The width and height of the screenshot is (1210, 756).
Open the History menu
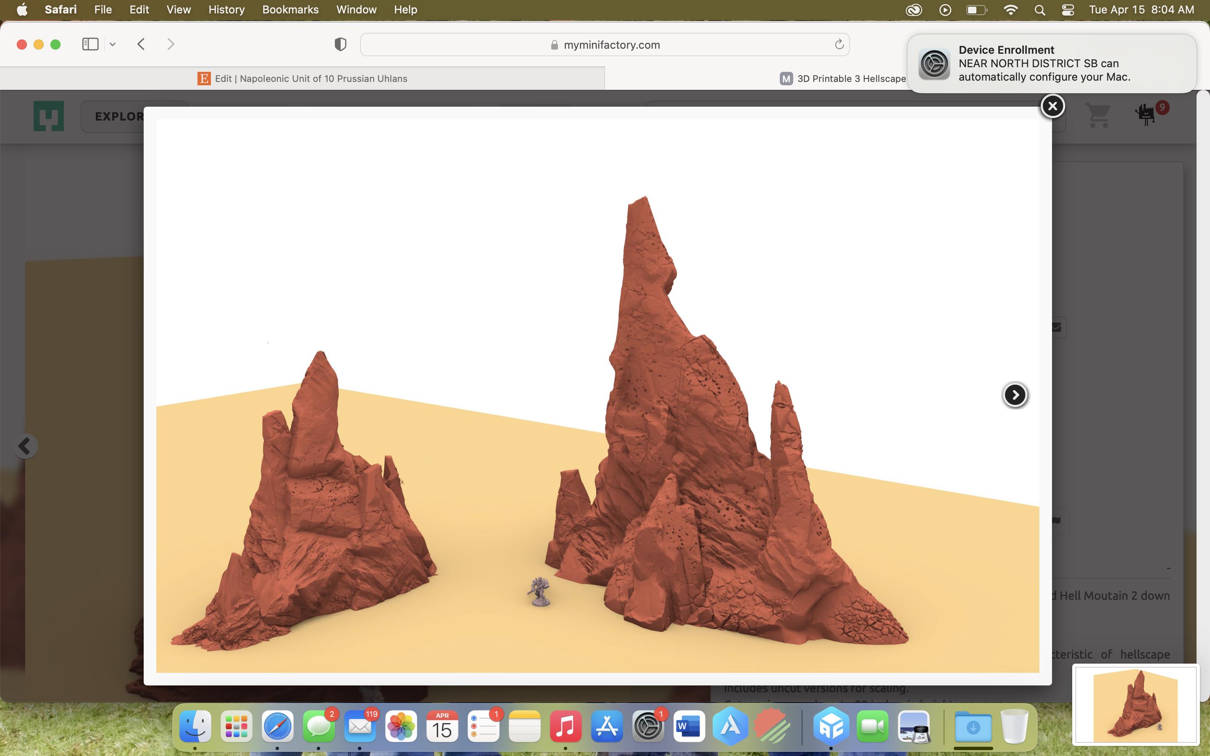(x=226, y=10)
